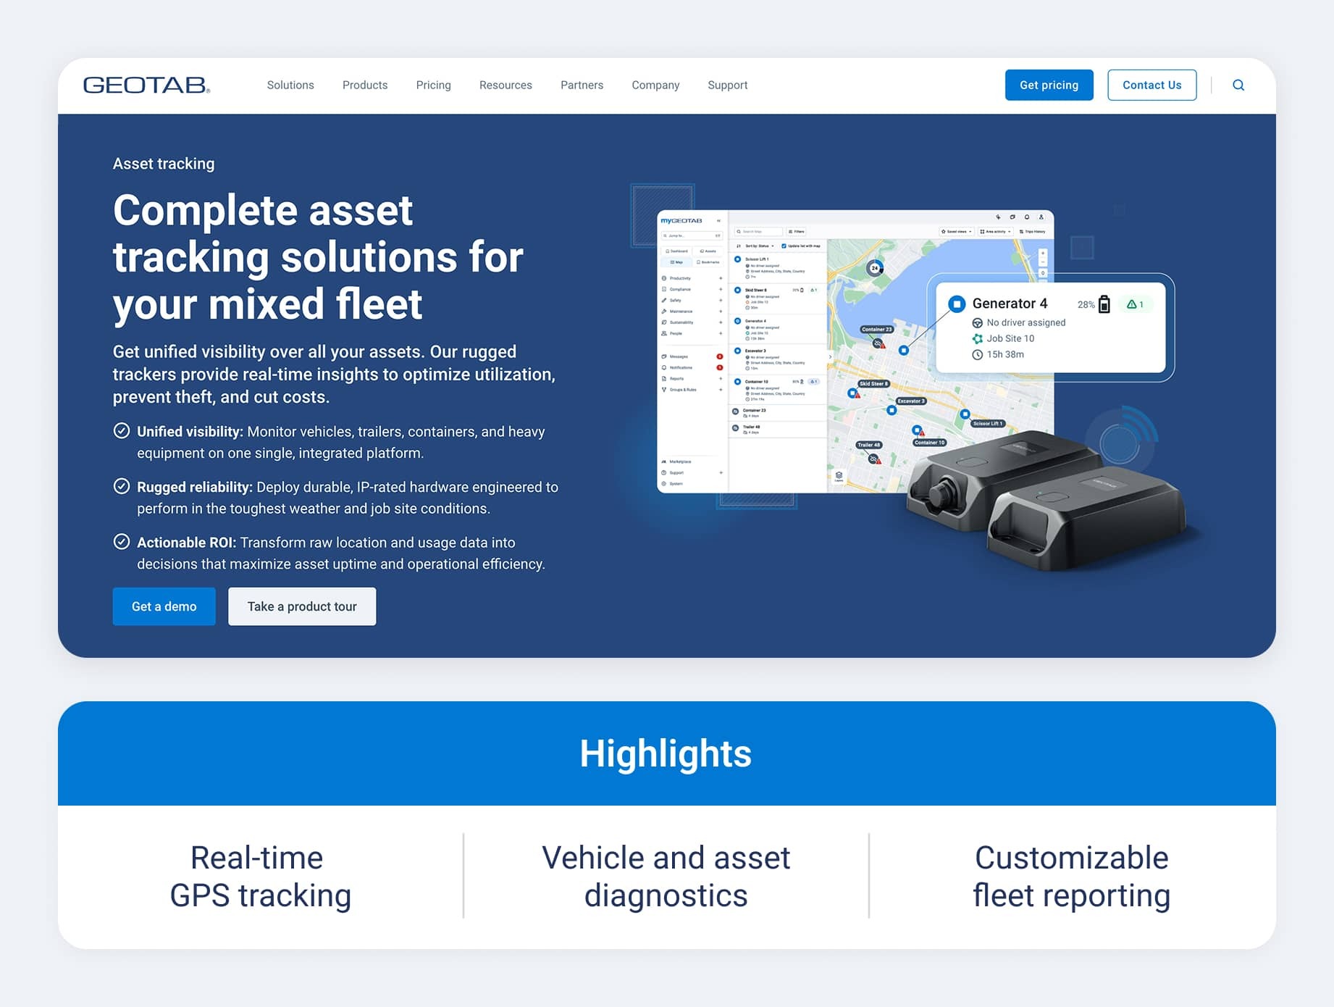Select the Scissor Lift 1 list row
Screen dimensions: 1334x1007
pos(778,268)
